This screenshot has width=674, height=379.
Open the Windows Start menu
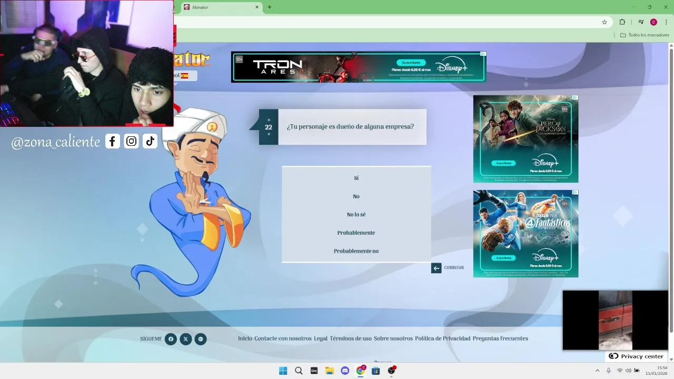(x=283, y=371)
